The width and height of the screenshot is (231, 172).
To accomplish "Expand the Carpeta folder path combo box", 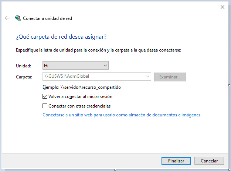I will point(96,77).
